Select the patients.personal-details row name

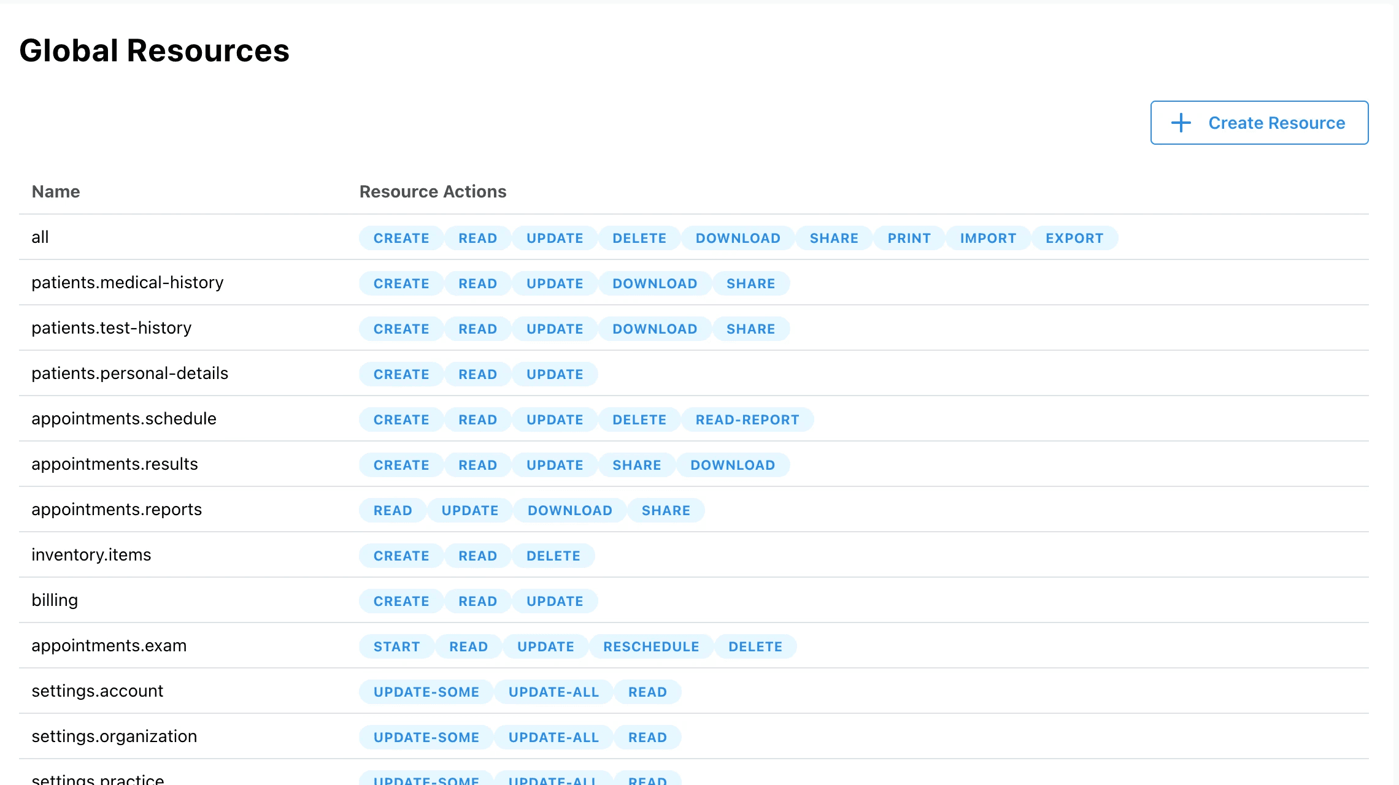coord(130,373)
